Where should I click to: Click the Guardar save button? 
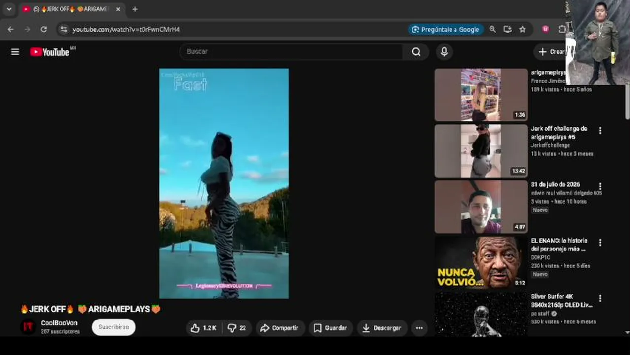click(330, 328)
